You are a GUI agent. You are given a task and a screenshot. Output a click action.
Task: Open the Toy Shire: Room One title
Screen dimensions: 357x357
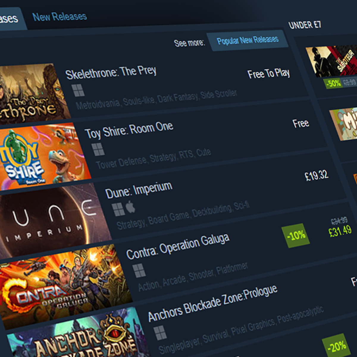(129, 130)
